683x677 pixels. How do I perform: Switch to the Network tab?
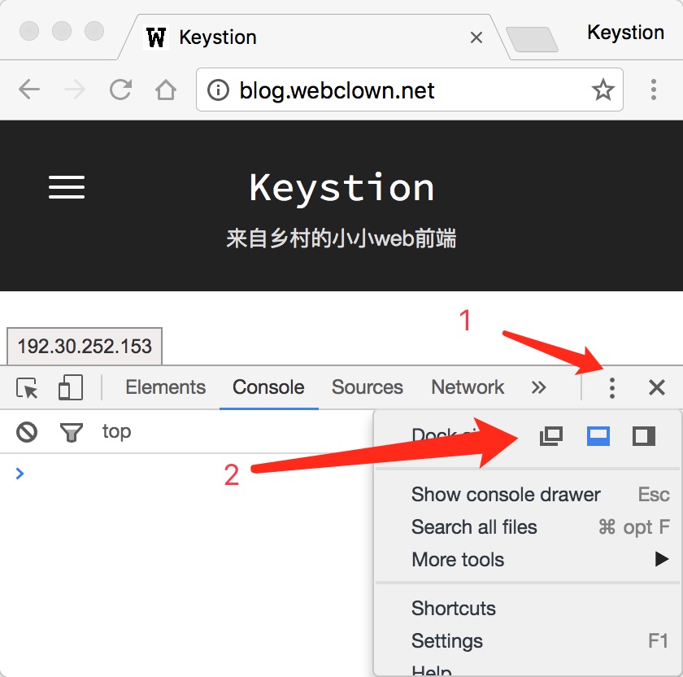[x=468, y=387]
